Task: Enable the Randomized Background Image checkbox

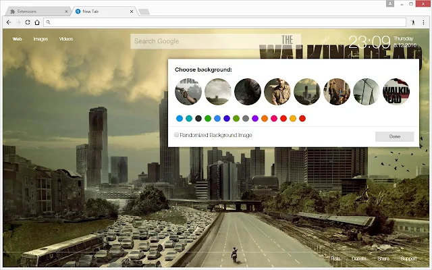Action: point(176,135)
